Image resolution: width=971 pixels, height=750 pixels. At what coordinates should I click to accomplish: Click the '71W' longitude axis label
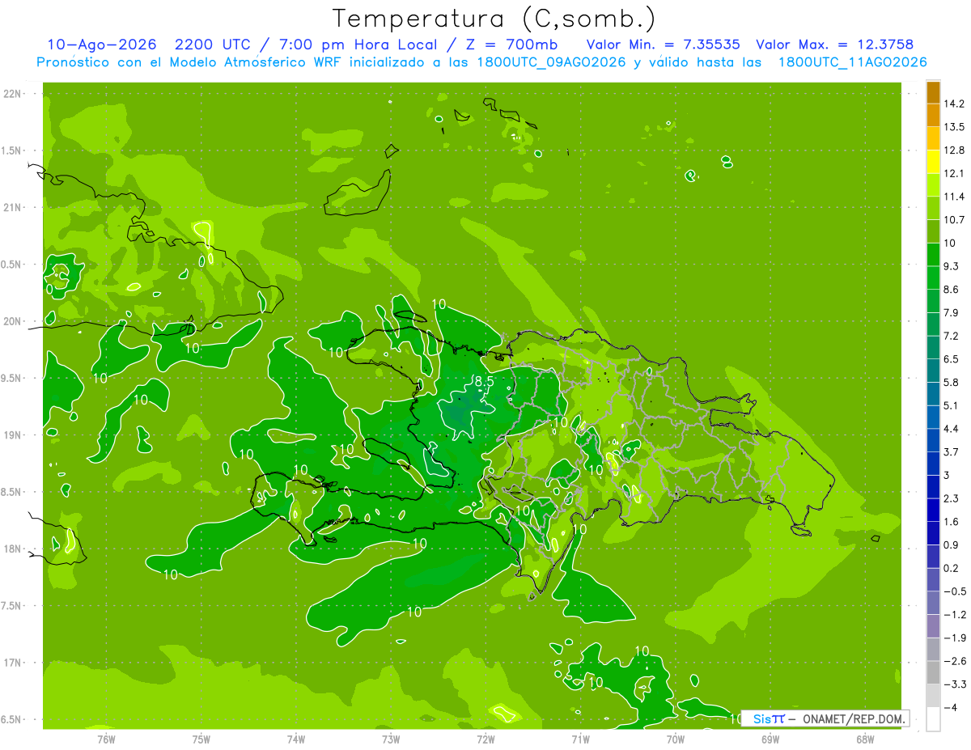(580, 739)
